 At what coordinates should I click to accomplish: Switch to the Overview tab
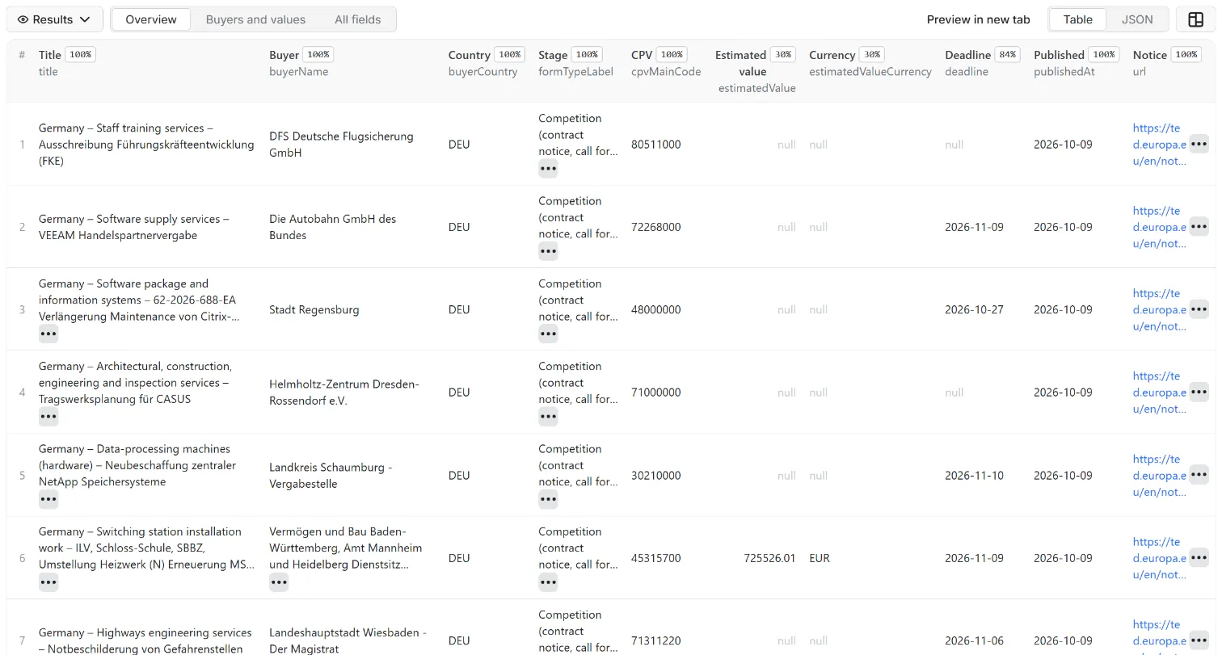pos(151,19)
